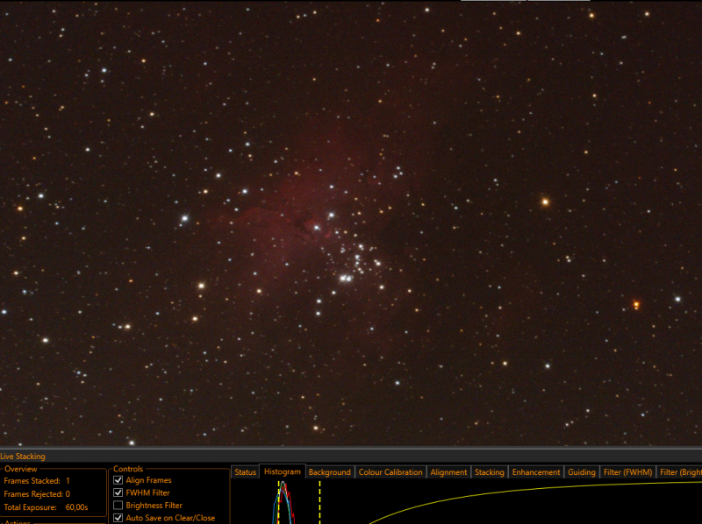Click the Total Exposure 60,00s value
702x524 pixels.
pos(76,507)
